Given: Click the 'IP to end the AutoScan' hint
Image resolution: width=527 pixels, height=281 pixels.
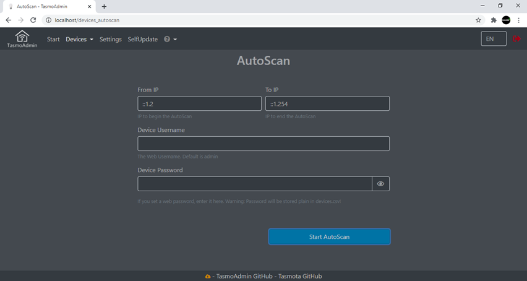Looking at the screenshot, I should tap(290, 116).
